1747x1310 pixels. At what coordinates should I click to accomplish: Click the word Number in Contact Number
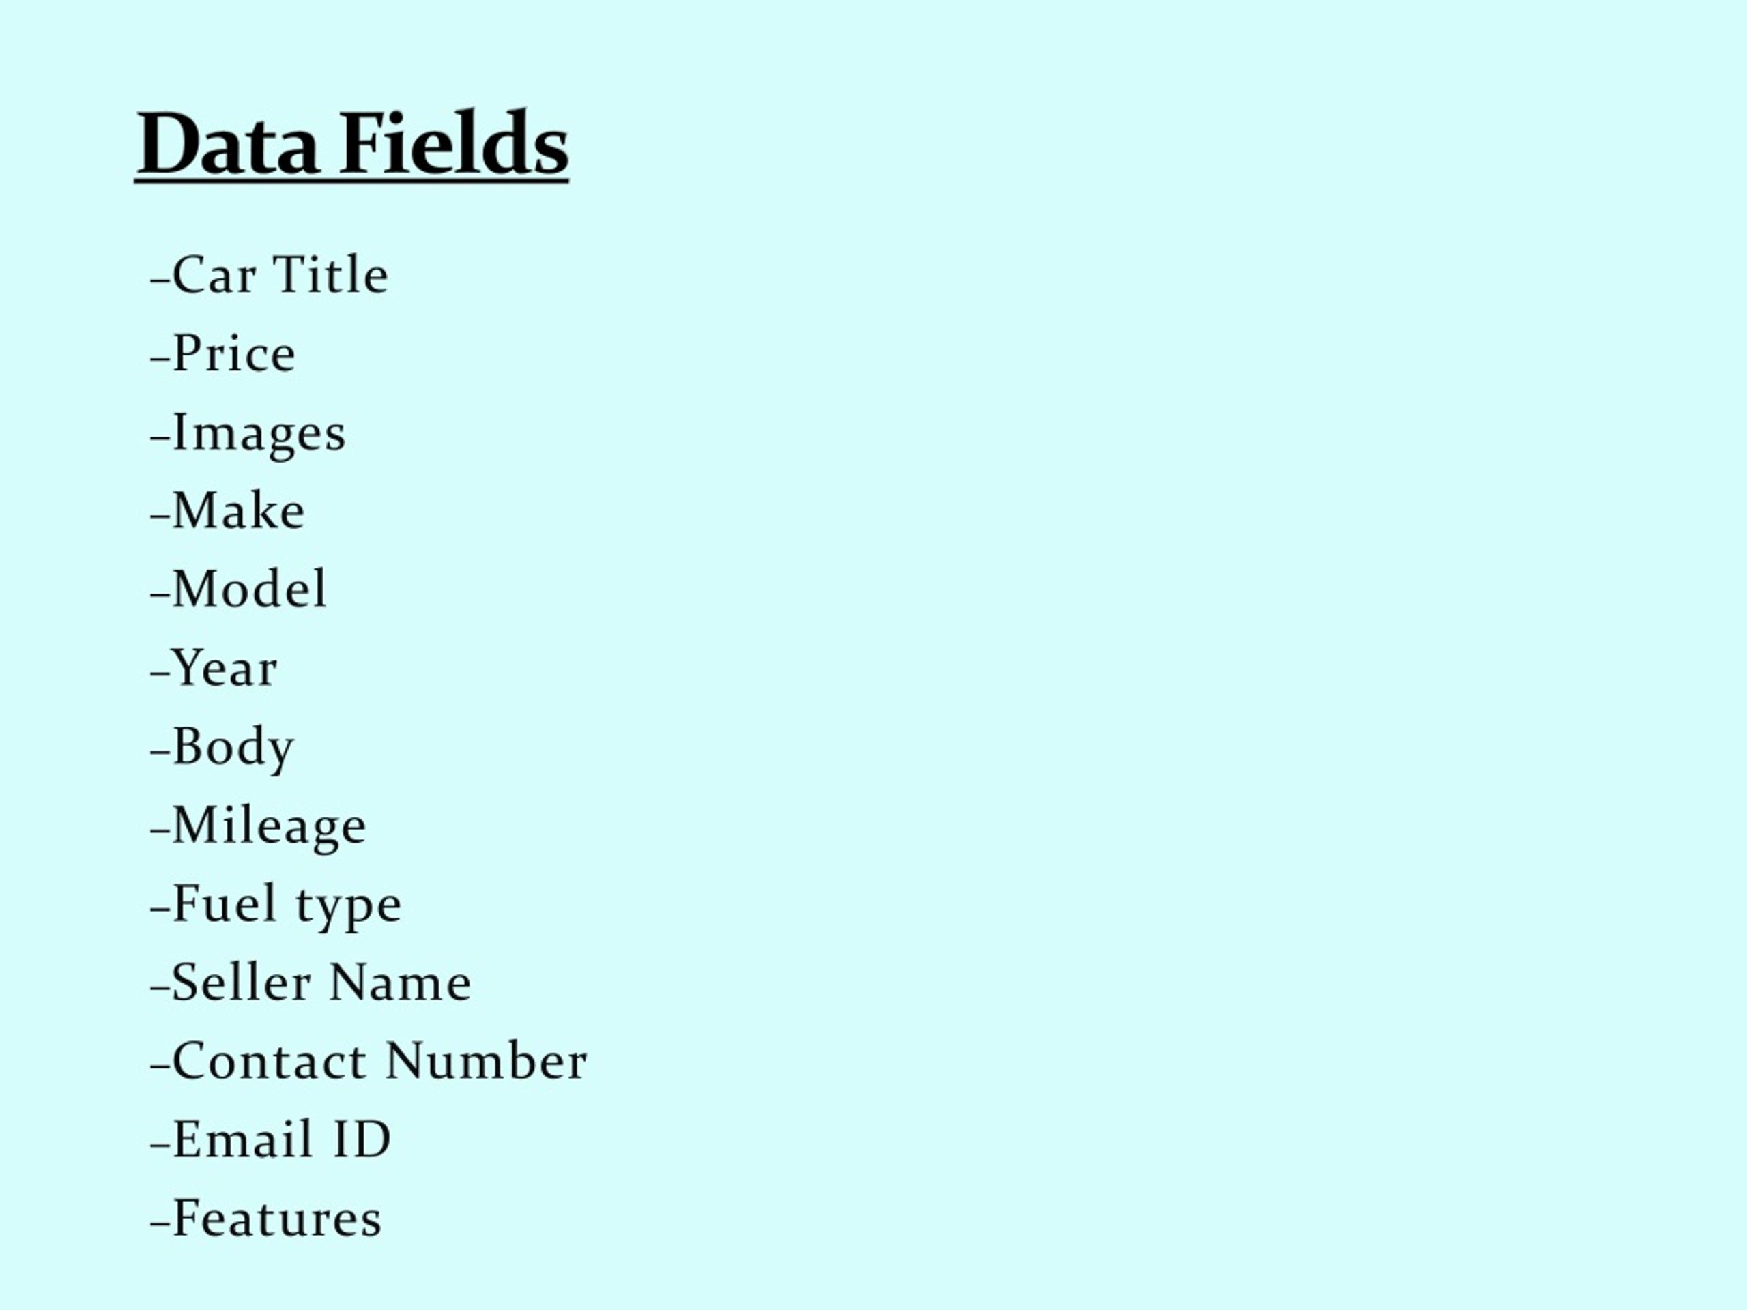[x=487, y=1061]
